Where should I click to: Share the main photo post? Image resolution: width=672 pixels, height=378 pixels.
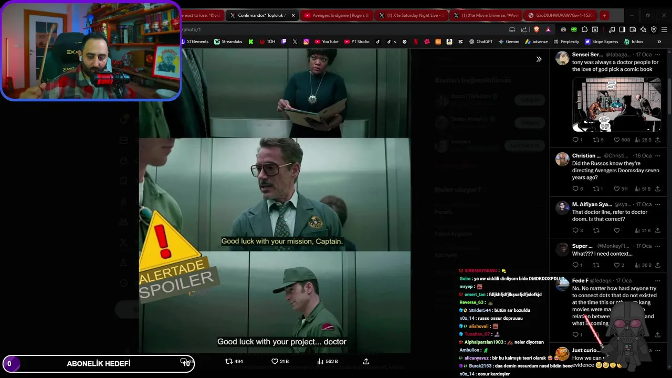pyautogui.click(x=366, y=361)
